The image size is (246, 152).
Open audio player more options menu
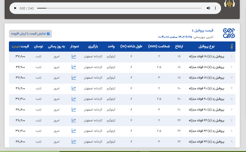pyautogui.click(x=215, y=8)
